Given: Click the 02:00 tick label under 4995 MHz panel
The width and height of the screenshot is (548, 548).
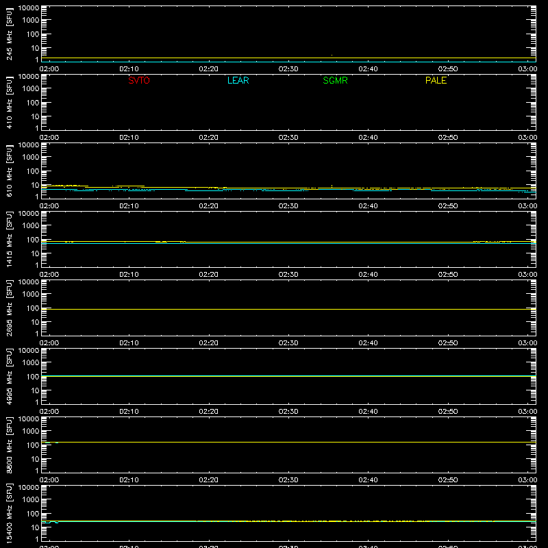Looking at the screenshot, I should (49, 412).
